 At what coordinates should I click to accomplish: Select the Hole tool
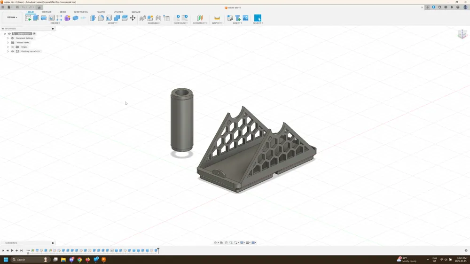click(x=52, y=18)
